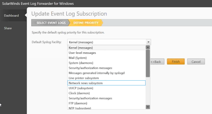This screenshot has width=212, height=114.
Task: Click the combo box dropdown arrow
Action: (x=148, y=42)
